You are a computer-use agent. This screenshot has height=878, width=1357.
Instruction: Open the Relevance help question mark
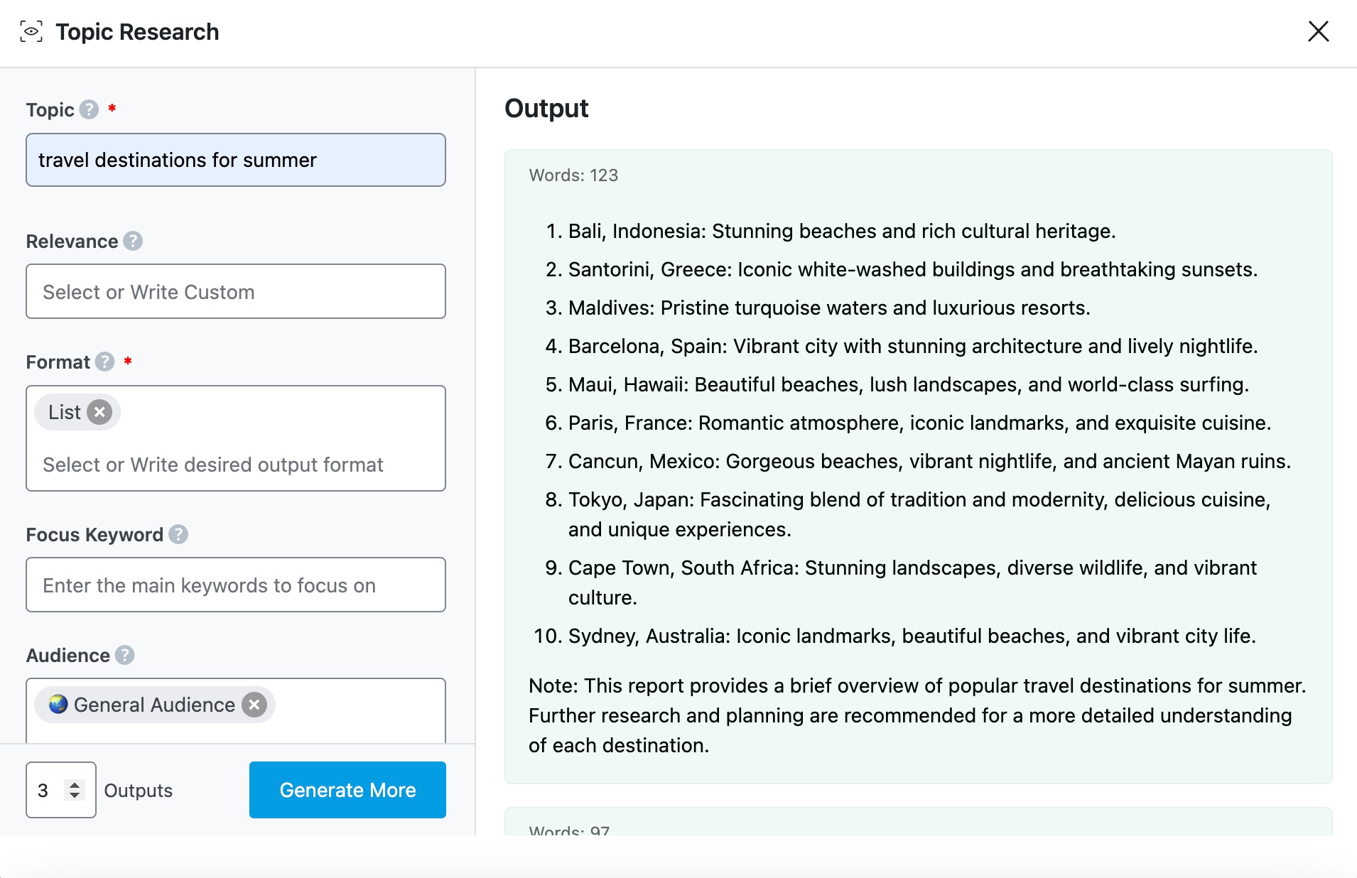point(133,241)
